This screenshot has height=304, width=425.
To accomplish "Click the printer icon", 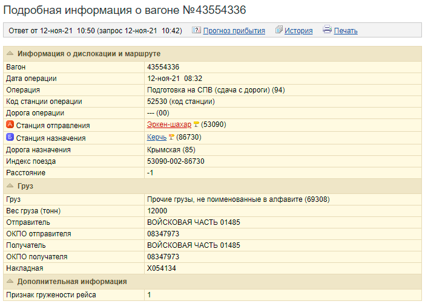I will (x=327, y=30).
